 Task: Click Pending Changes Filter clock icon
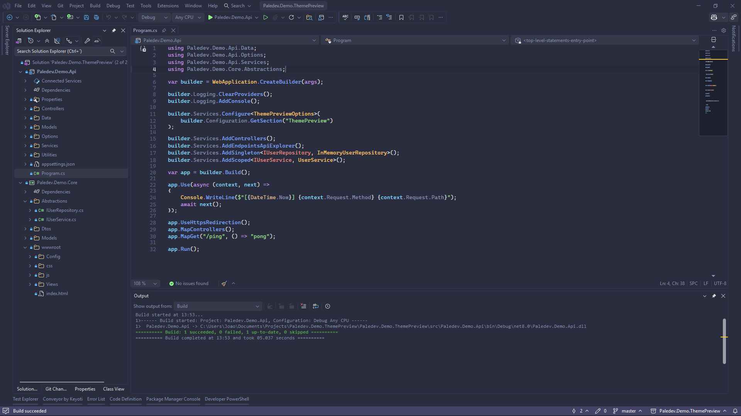click(x=31, y=41)
